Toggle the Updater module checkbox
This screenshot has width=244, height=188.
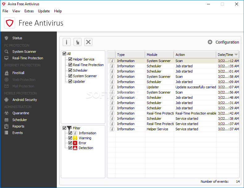tap(70, 81)
